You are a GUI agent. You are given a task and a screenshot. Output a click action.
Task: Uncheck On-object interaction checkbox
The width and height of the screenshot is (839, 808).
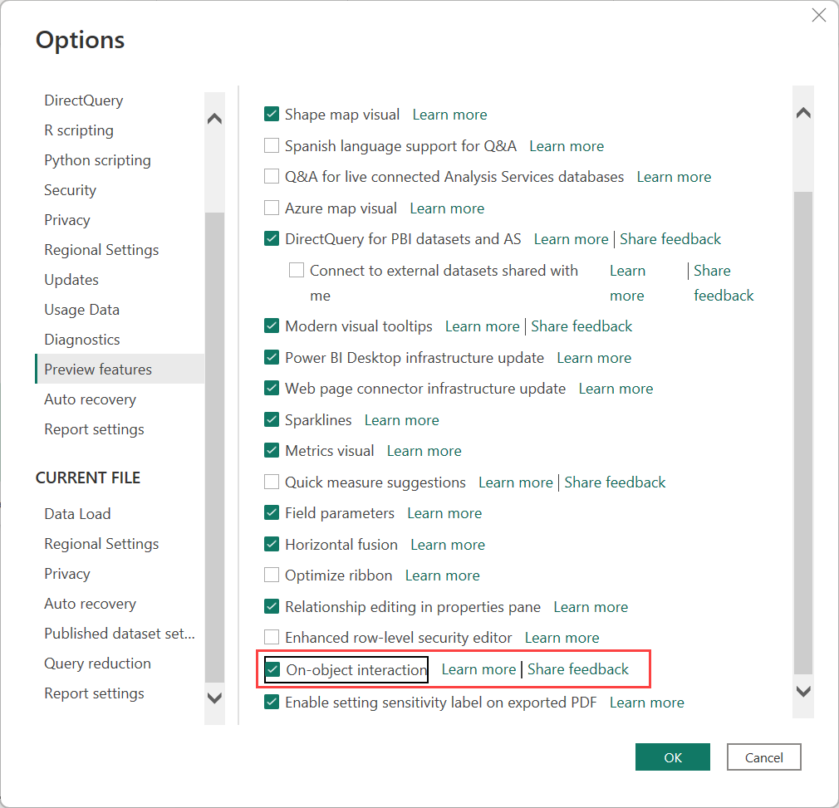coord(273,669)
